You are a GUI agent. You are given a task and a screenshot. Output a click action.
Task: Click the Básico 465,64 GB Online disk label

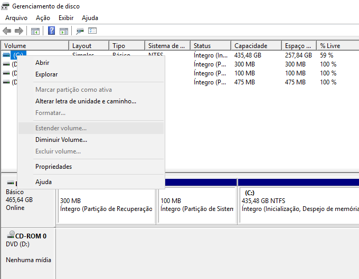tap(19, 200)
